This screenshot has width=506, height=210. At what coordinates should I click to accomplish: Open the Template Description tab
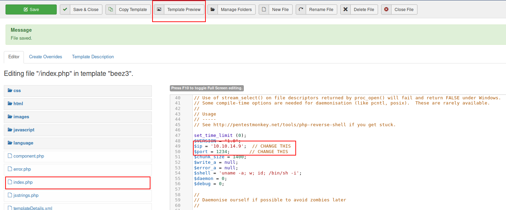93,57
